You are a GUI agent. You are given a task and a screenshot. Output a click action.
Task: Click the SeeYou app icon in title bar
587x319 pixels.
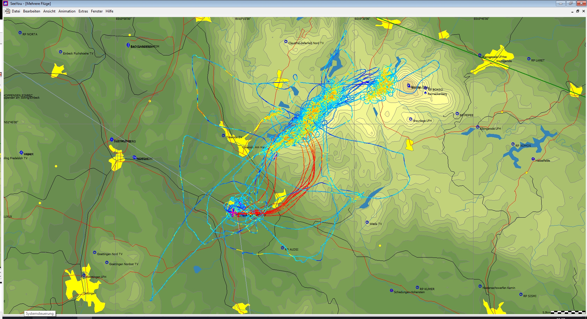pyautogui.click(x=5, y=3)
